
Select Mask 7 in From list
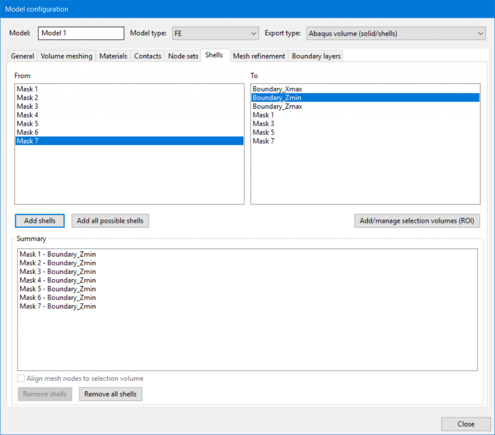[130, 141]
